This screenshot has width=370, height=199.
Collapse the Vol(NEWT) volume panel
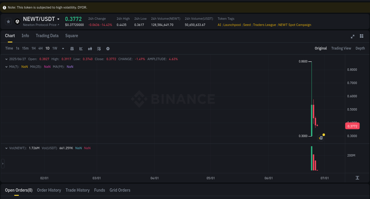point(6,148)
